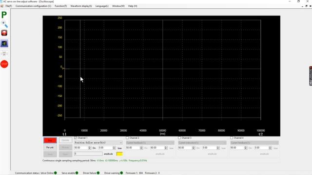Image resolution: width=312 pixels, height=175 pixels.
Task: Click the 100000 x-axis label
Action: 261,131
